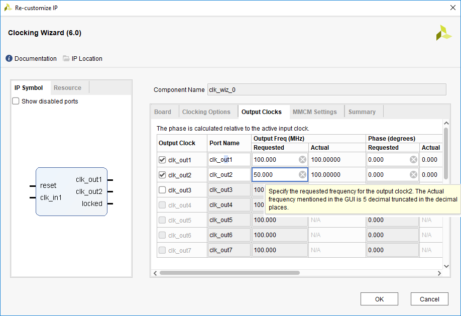This screenshot has height=316, width=461.
Task: Click the locked port on IP symbol
Action: tap(92, 203)
